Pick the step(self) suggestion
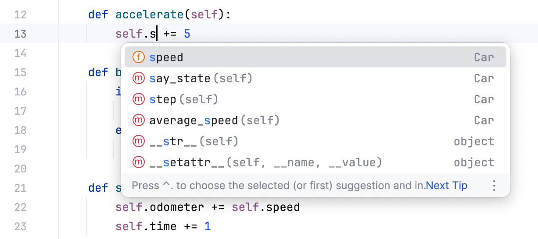This screenshot has width=538, height=239. click(x=183, y=100)
